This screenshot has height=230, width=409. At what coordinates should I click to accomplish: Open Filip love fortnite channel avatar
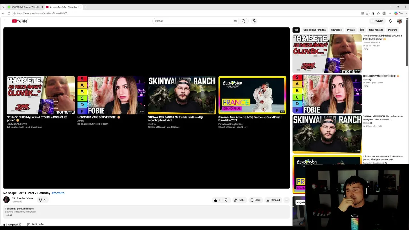pyautogui.click(x=6, y=200)
